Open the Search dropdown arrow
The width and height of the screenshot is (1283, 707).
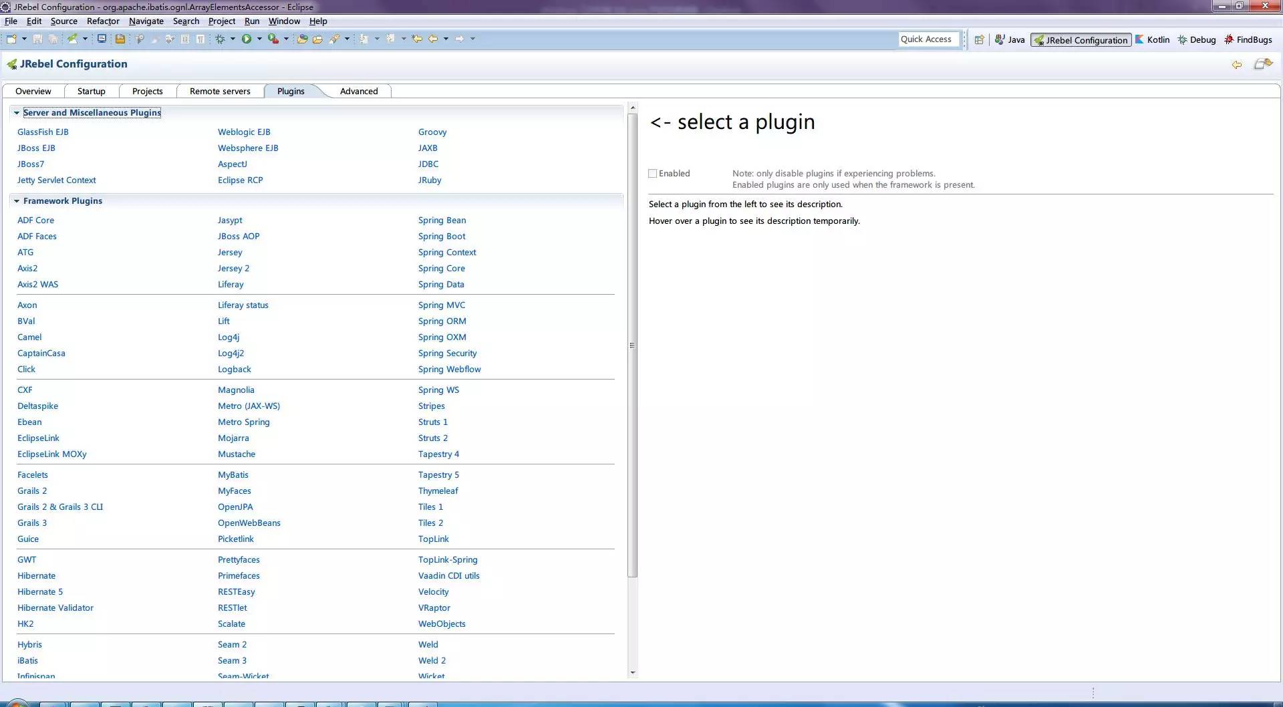(347, 39)
